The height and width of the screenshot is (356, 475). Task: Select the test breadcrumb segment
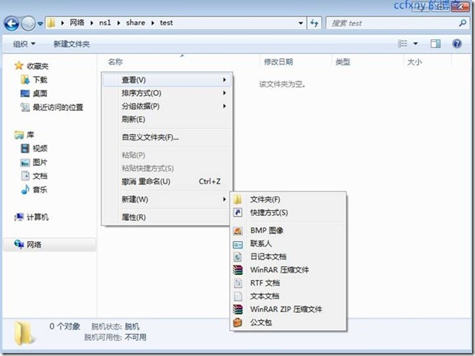point(166,23)
